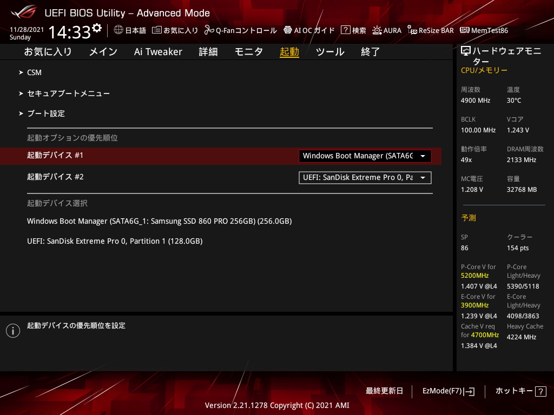The image size is (554, 415).
Task: Open the 起動デバイス #2 dropdown
Action: [x=365, y=177]
